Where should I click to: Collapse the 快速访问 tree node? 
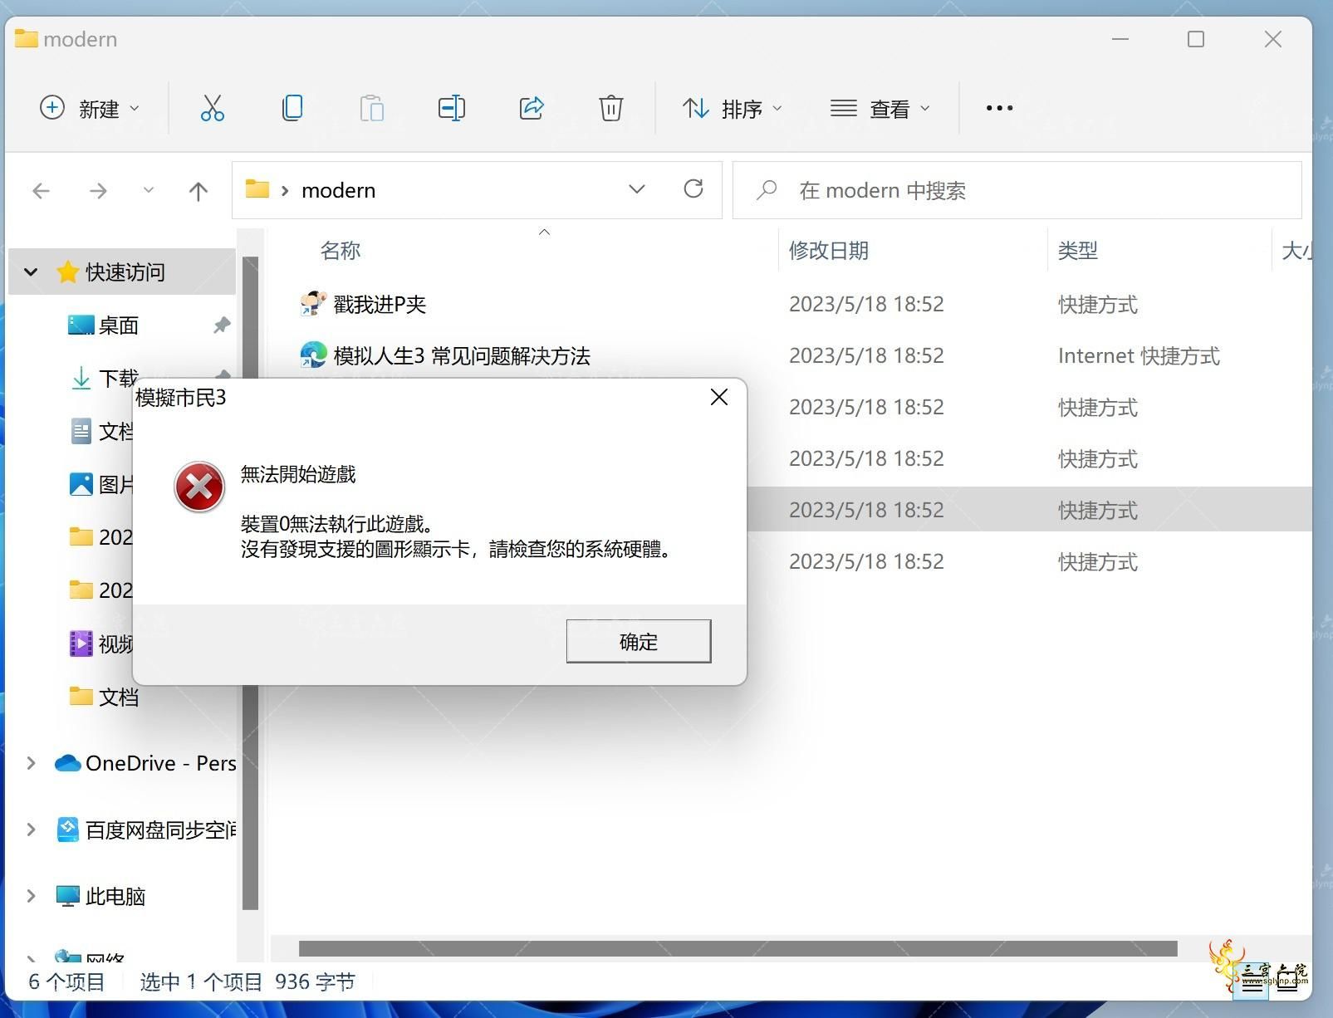31,272
